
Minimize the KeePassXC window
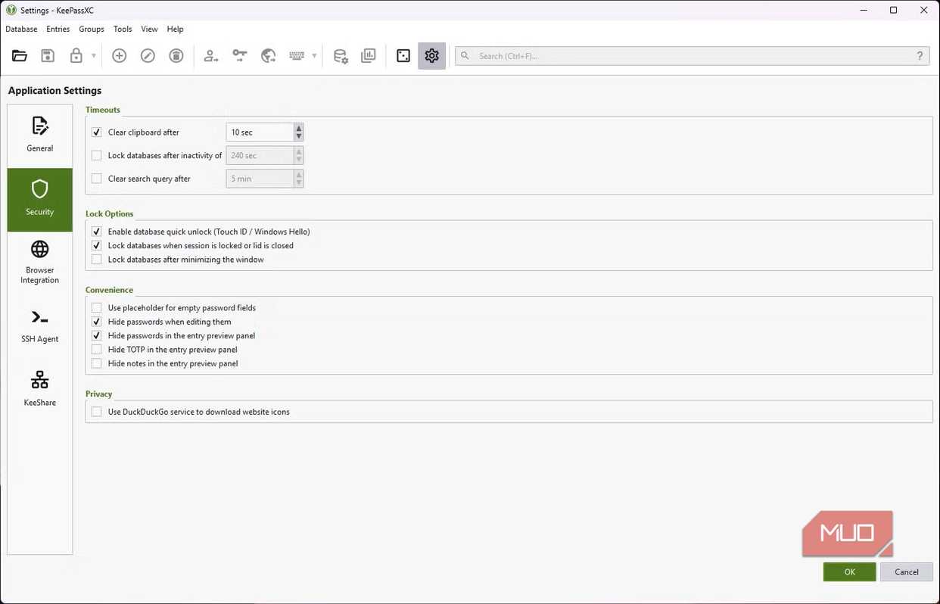tap(864, 10)
